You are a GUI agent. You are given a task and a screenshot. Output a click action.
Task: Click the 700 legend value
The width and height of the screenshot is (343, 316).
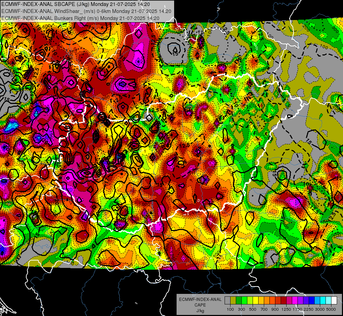[x=264, y=309]
